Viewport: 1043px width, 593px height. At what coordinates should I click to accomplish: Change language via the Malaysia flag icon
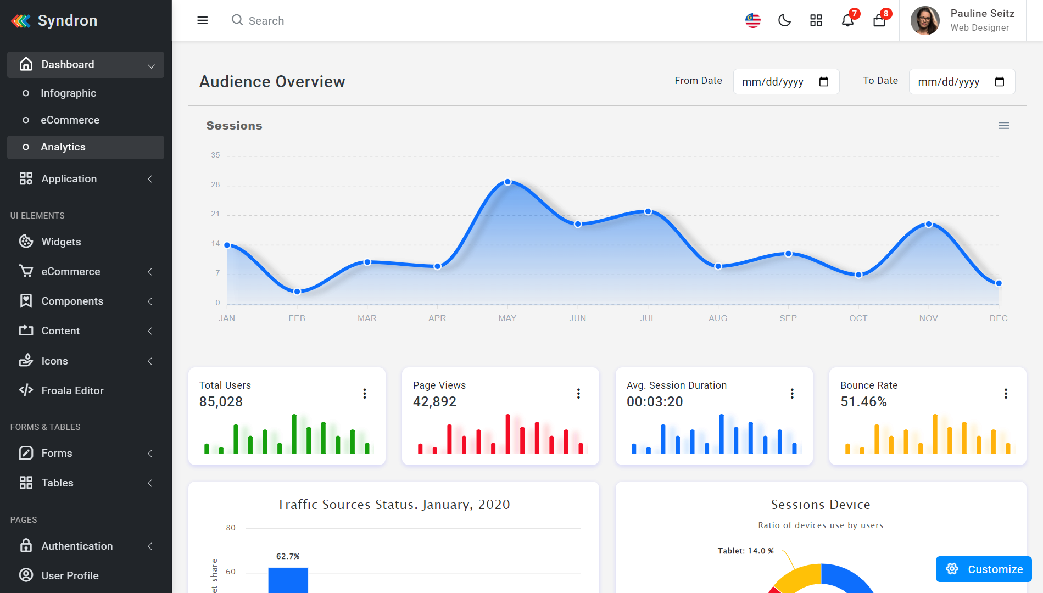[752, 20]
